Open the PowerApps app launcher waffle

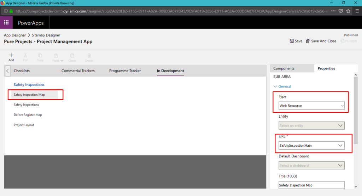pyautogui.click(x=6, y=22)
